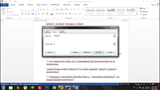
Task: Switch to the Find tab in dialog
Action: point(47,32)
